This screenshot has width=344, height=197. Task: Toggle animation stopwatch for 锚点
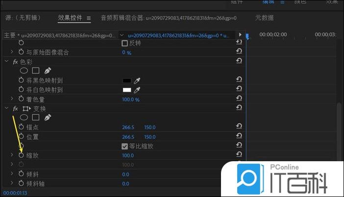point(21,127)
